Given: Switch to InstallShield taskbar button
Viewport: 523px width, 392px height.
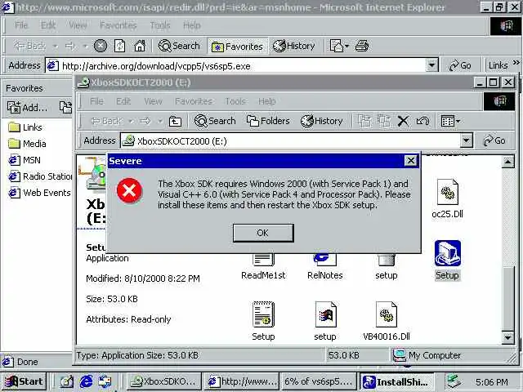Looking at the screenshot, I should coord(396,381).
